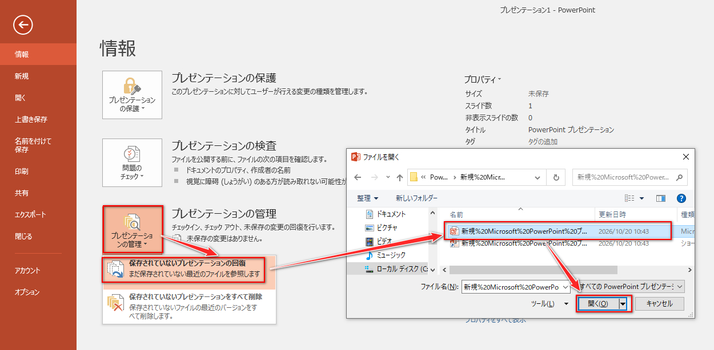The image size is (714, 350).
Task: Click the up-folder arrow in file dialog
Action: coord(399,177)
